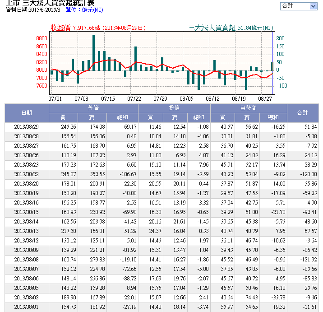Click foreign sell value 352.55
Image resolution: width=323 pixels, height=312 pixels.
pos(97,174)
